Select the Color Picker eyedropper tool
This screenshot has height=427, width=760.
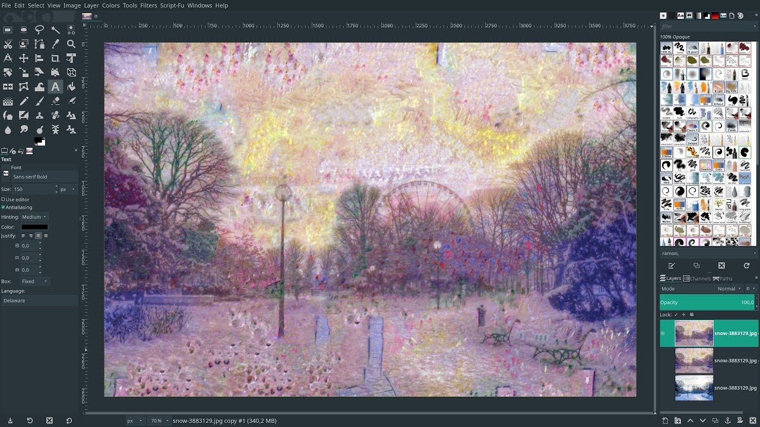tap(55, 44)
